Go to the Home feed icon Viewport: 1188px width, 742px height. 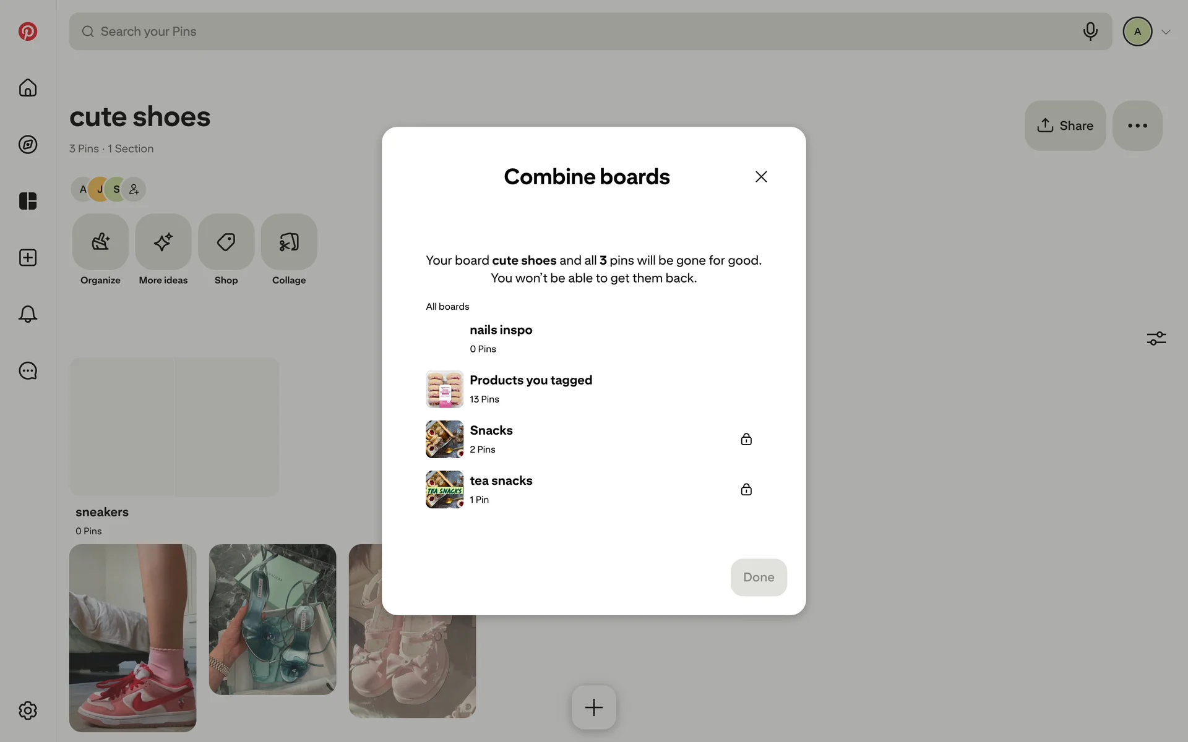click(27, 88)
